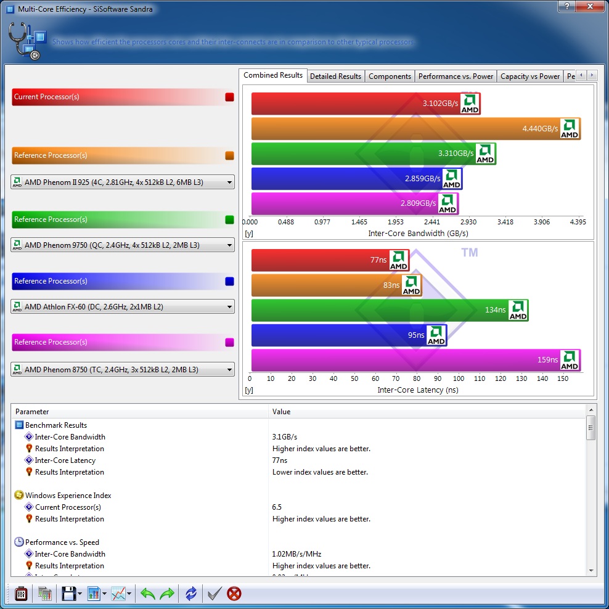The height and width of the screenshot is (609, 609).
Task: Click the 134ns green latency bar
Action: click(390, 310)
